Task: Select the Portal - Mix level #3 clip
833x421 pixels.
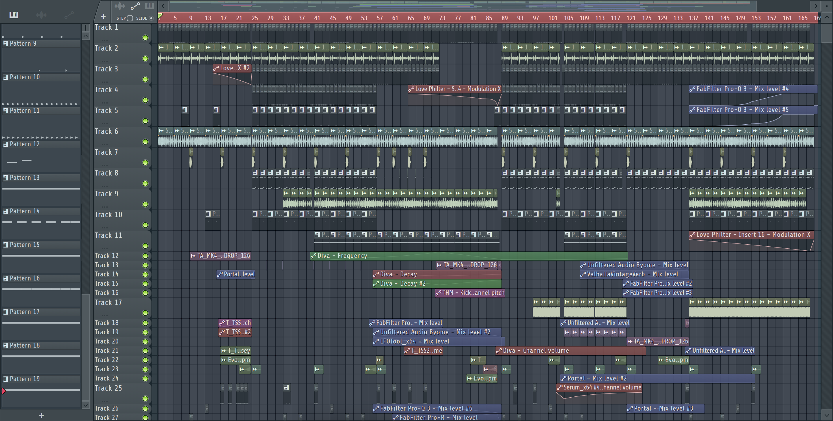Action: pos(666,408)
